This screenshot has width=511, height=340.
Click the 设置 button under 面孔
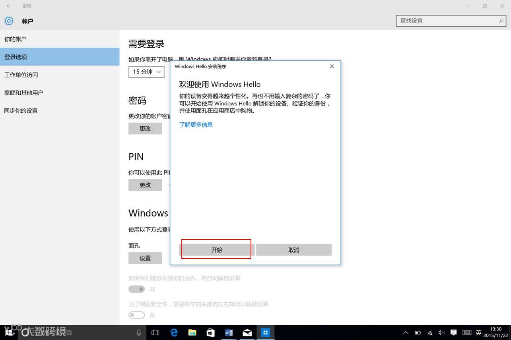coord(145,258)
